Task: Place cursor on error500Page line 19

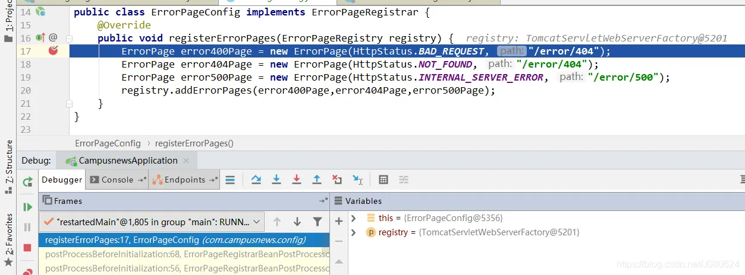Action: [396, 77]
